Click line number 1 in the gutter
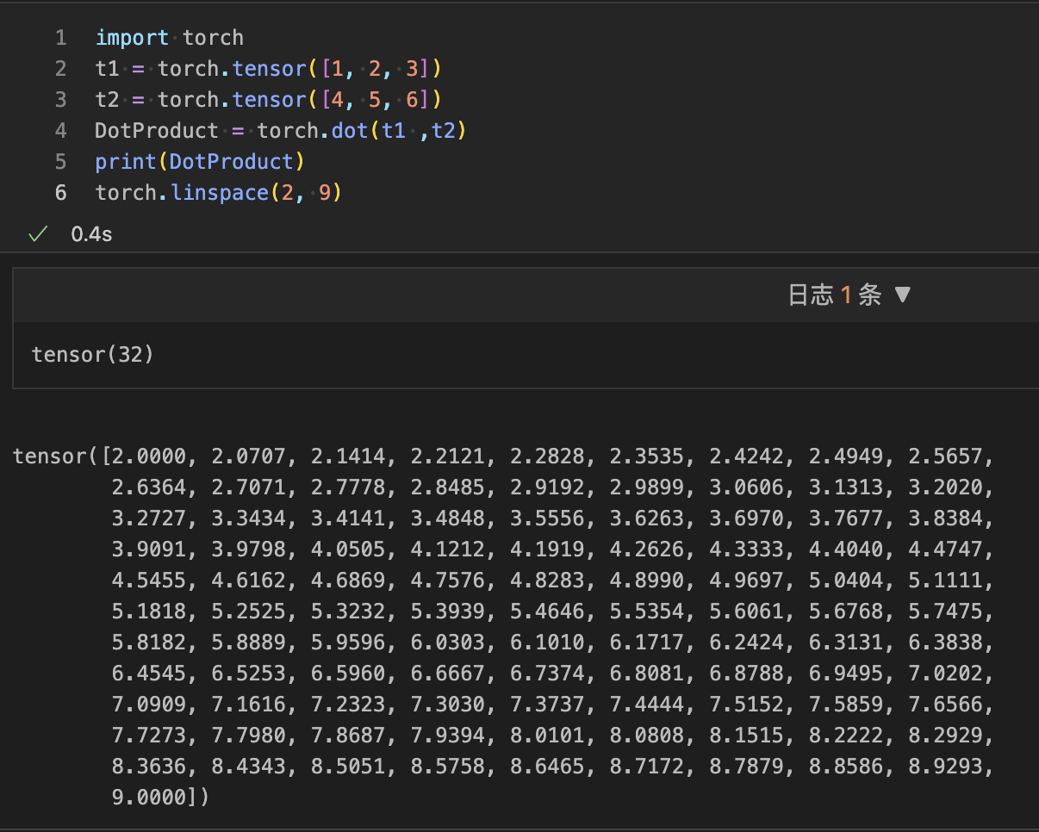This screenshot has height=832, width=1039. coord(60,38)
